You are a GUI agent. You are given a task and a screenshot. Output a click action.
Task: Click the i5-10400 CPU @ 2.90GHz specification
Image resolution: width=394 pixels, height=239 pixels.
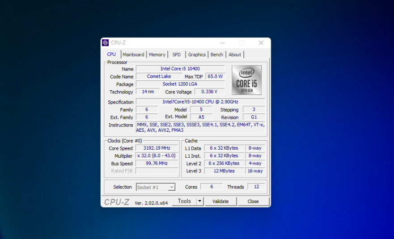point(200,102)
